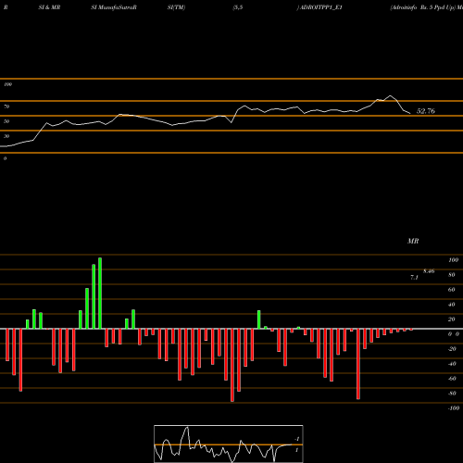Click the 100 label on the MR axis
Screen dimensions: 463x463
(453, 260)
